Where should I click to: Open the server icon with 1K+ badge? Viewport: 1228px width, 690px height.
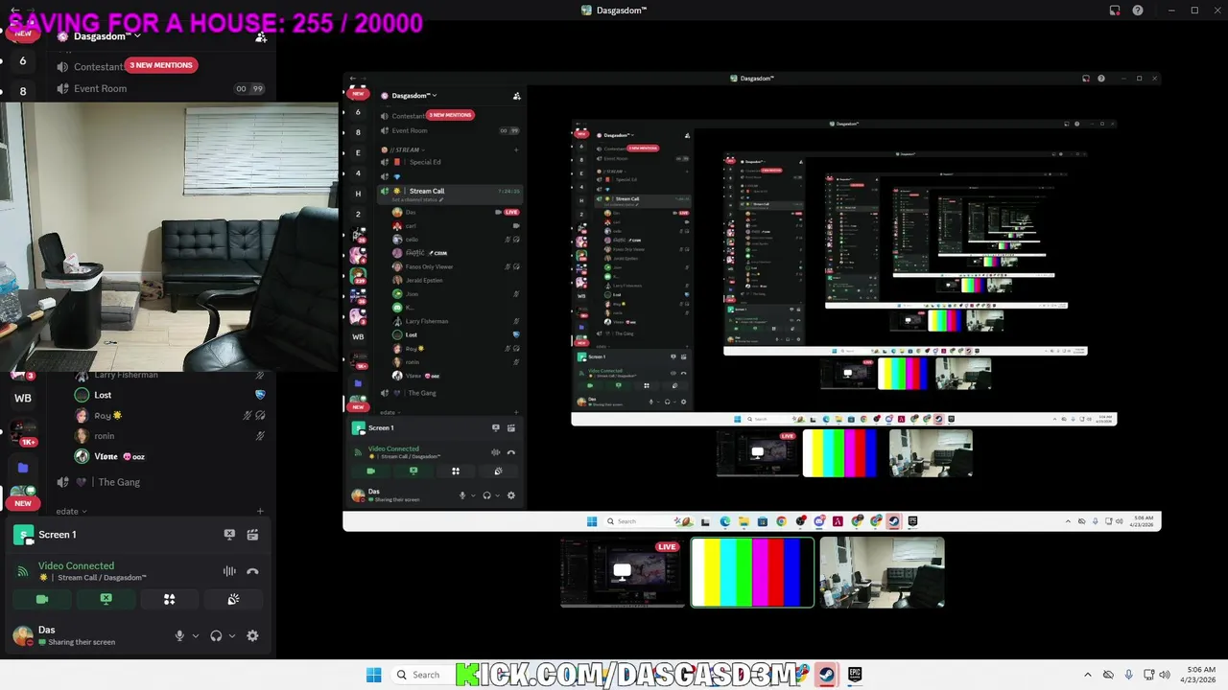coord(23,431)
